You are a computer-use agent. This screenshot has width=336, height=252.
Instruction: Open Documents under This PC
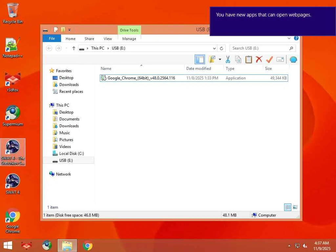click(69, 119)
